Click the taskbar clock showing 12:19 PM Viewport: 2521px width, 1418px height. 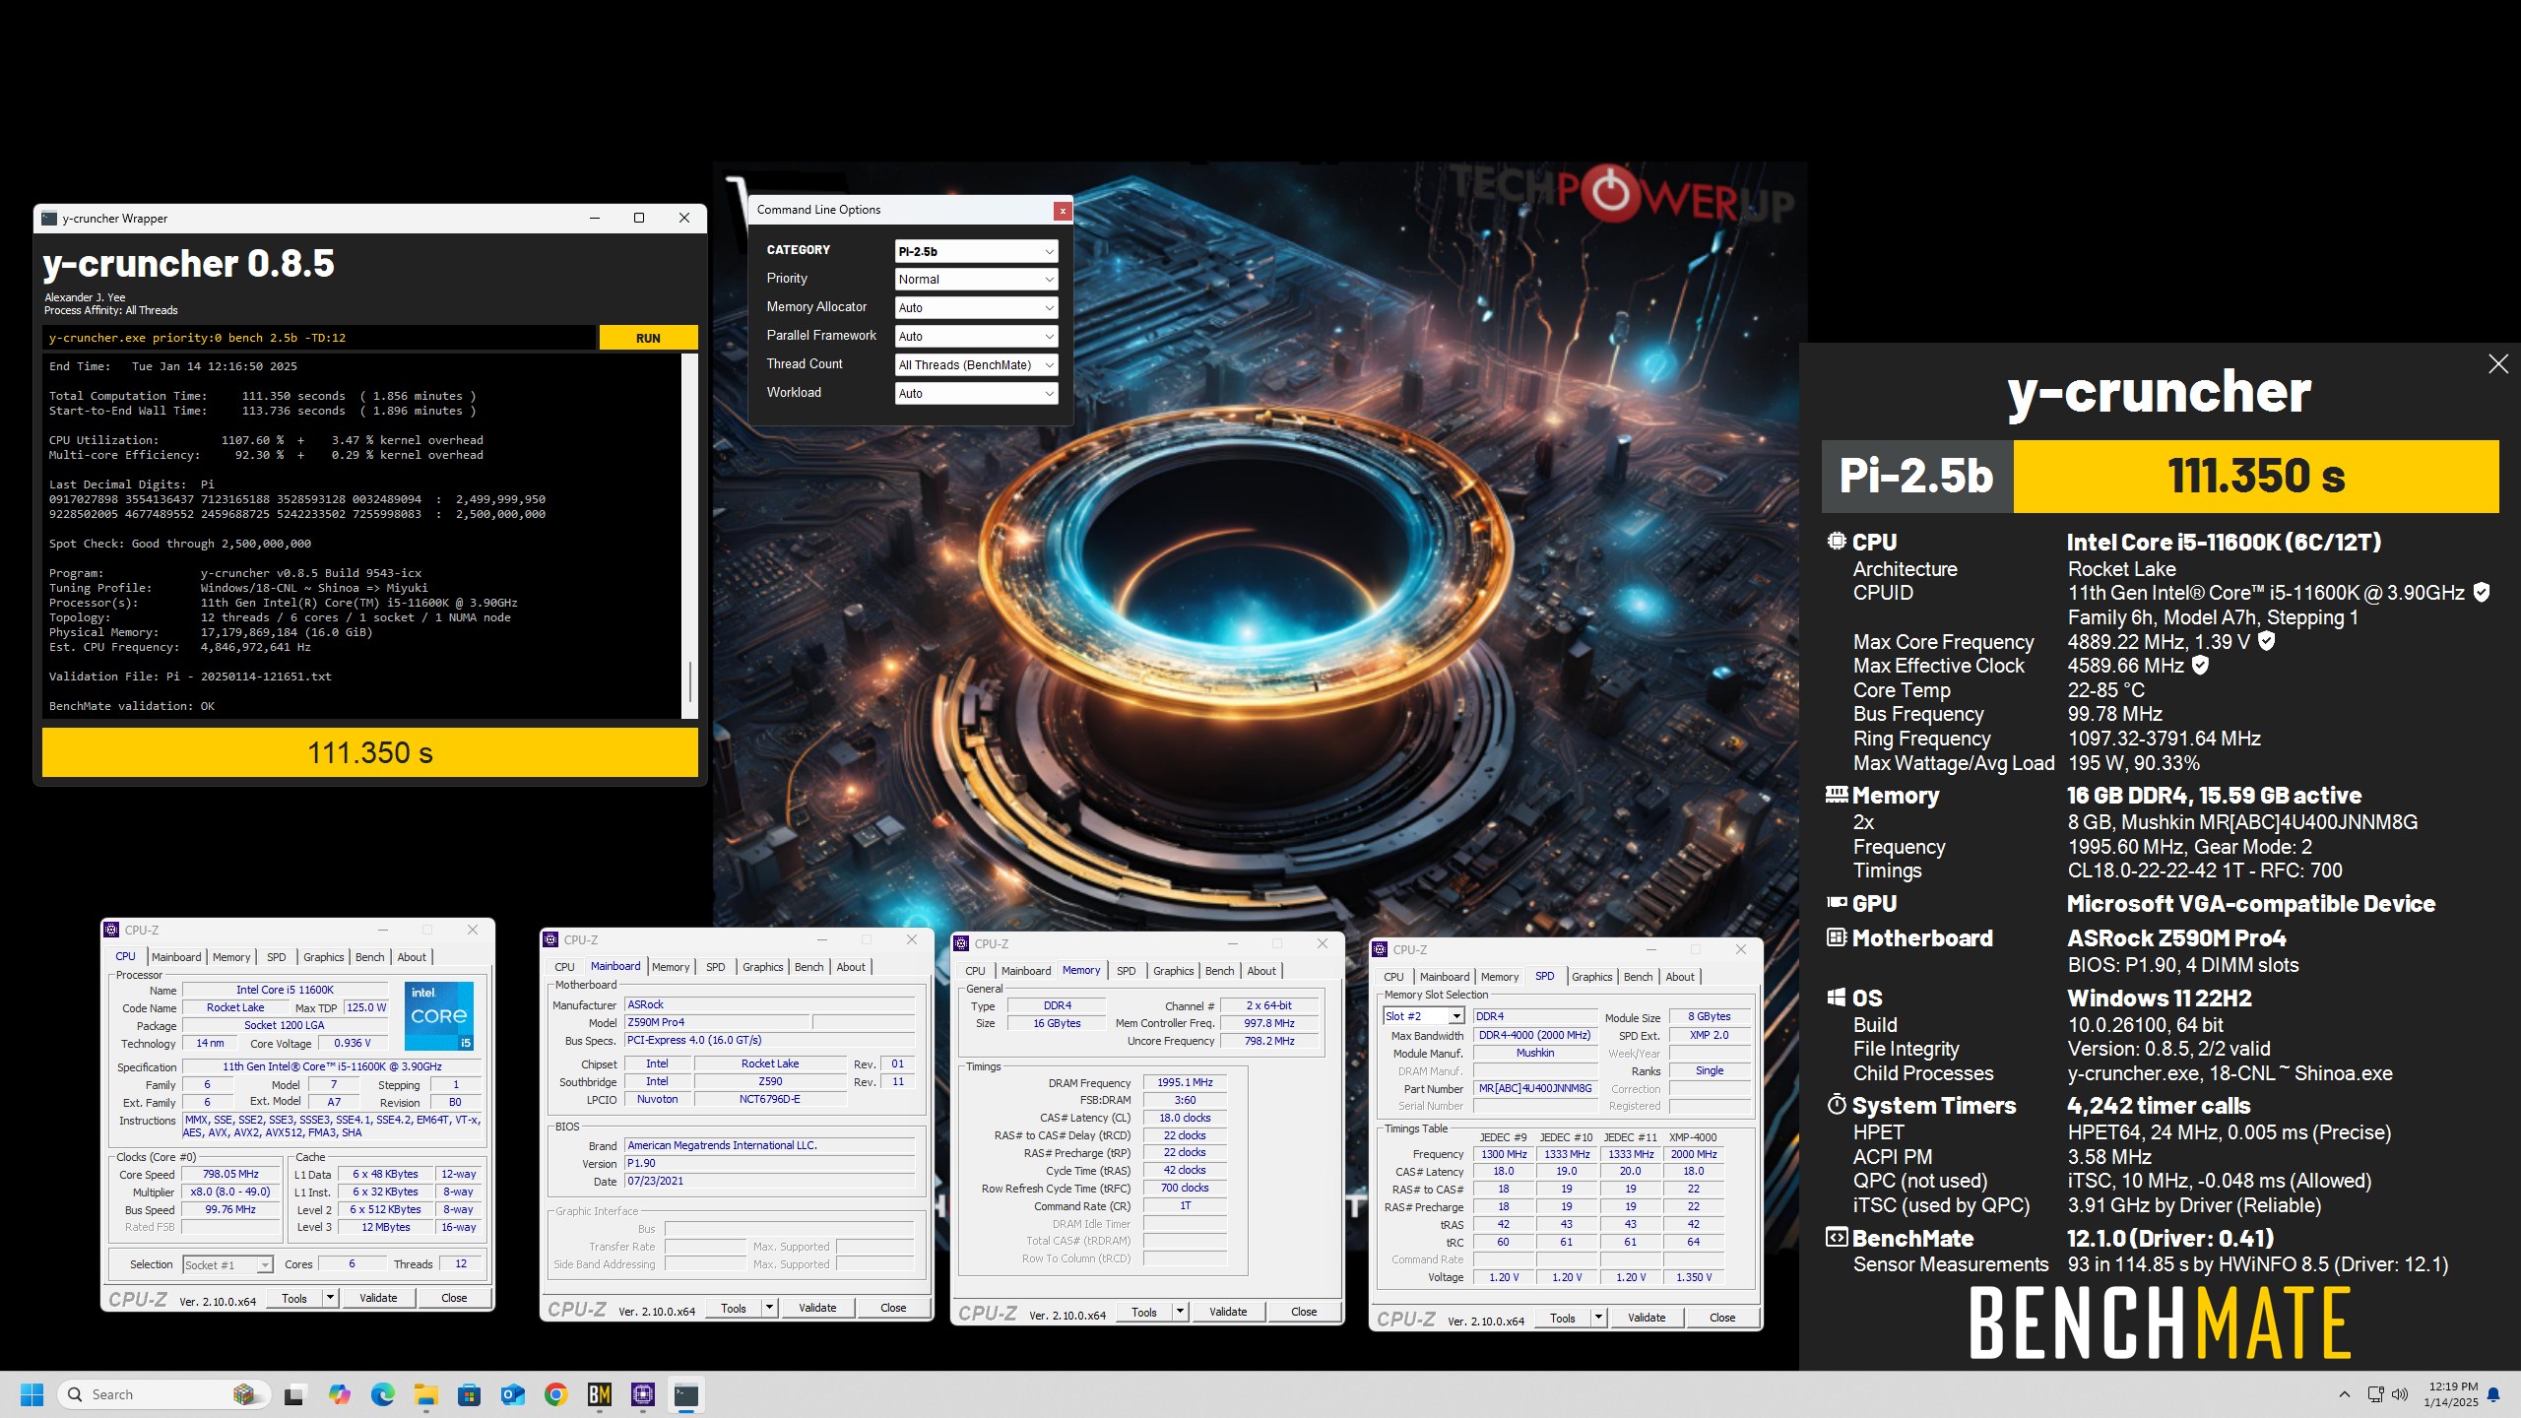coord(2450,1394)
